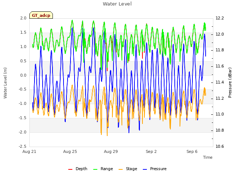This screenshot has height=176, width=235.
Task: Click the Aug 29 date tick label
Action: click(x=111, y=151)
